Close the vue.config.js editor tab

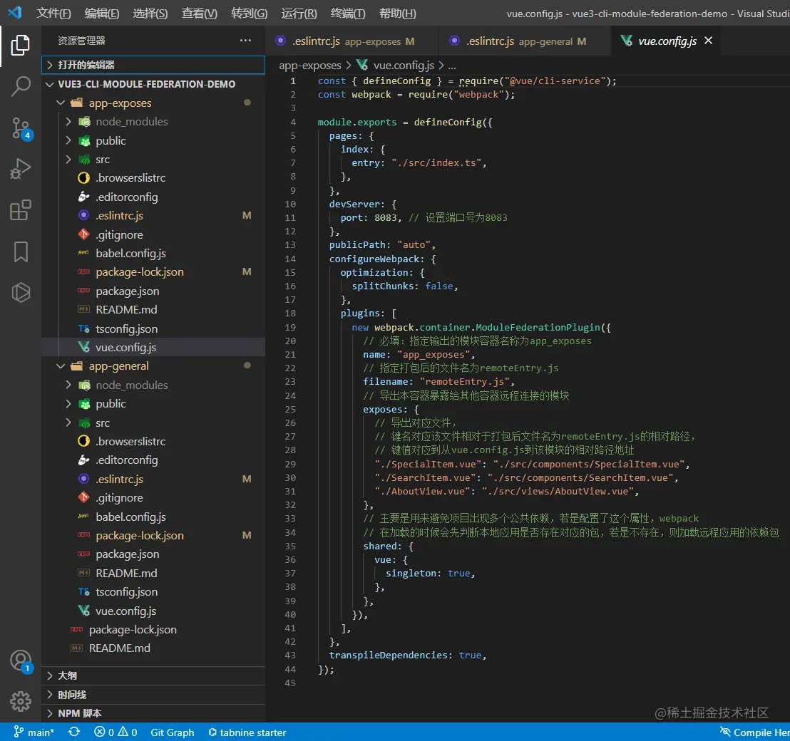(709, 41)
